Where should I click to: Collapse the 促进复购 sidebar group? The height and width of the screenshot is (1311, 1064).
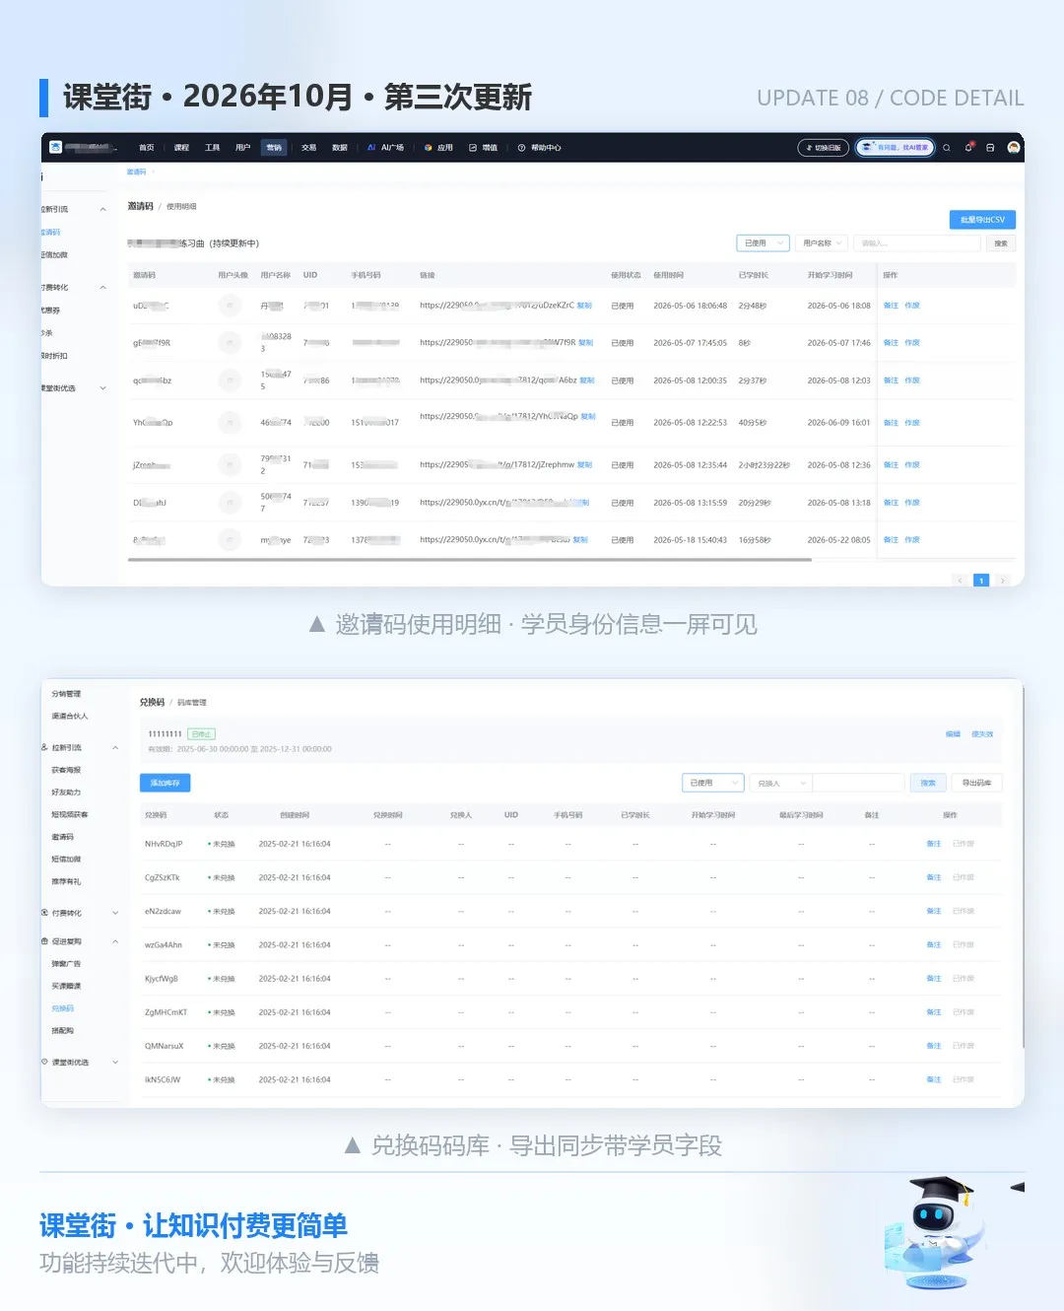pyautogui.click(x=115, y=941)
